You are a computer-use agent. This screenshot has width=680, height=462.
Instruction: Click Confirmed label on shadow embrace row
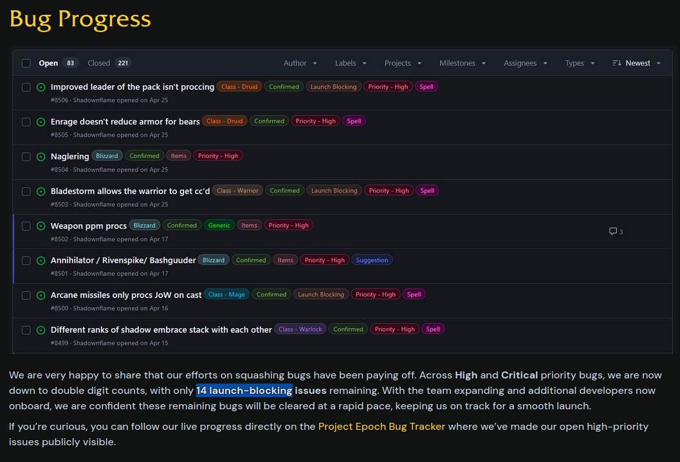point(348,329)
